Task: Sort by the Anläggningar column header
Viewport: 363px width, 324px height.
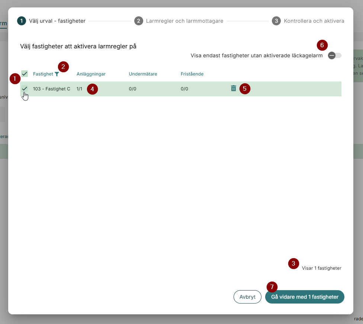Action: pyautogui.click(x=91, y=74)
